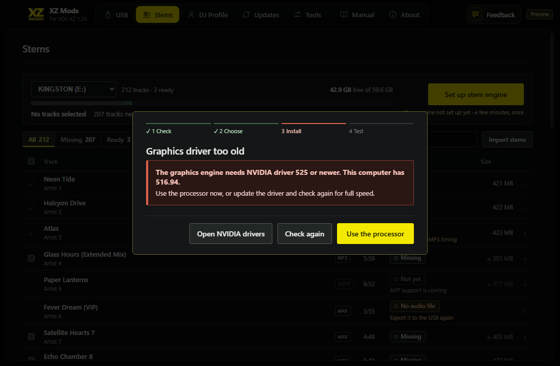Open the DJ Profile navigation tab
This screenshot has height=366, width=560.
208,15
